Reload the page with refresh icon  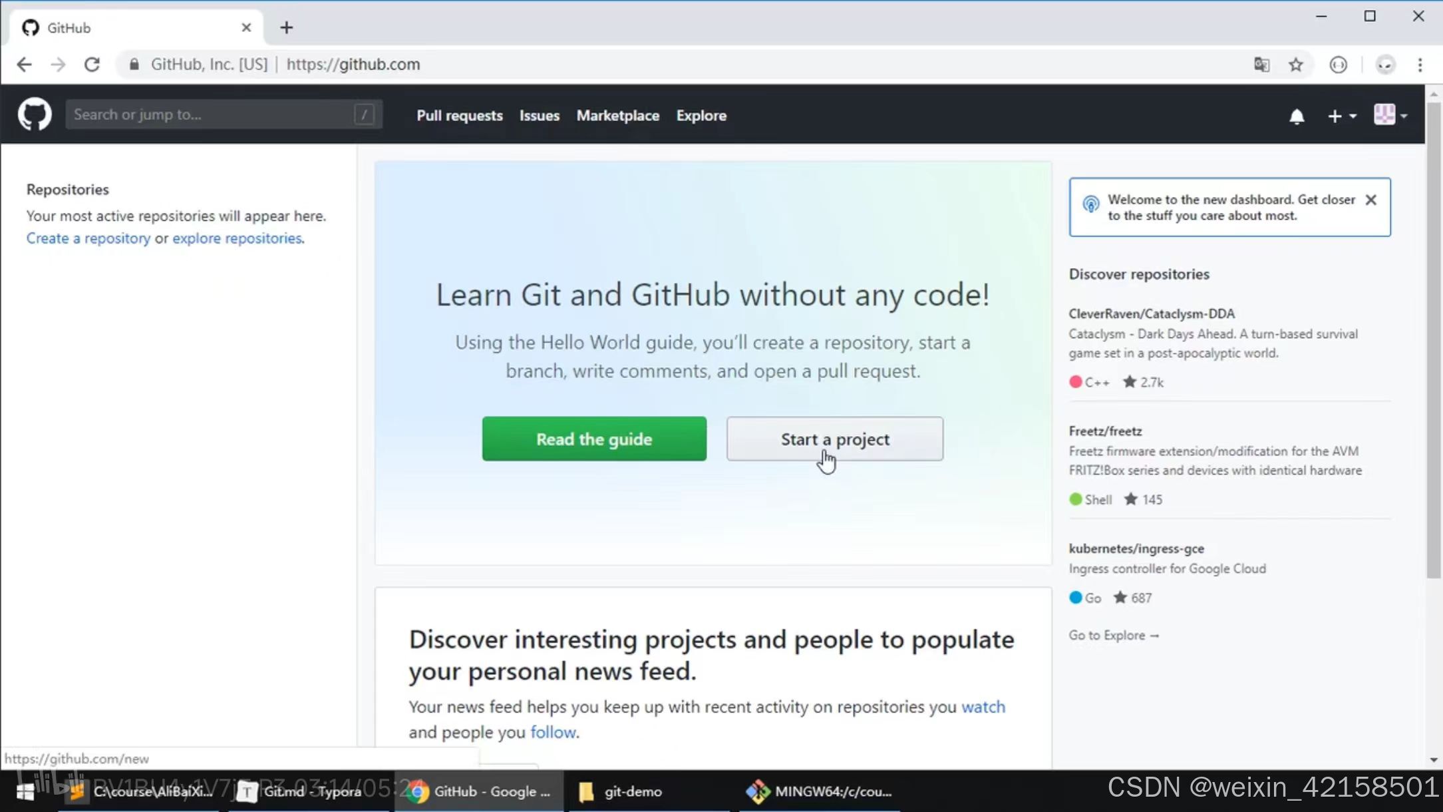pos(92,65)
